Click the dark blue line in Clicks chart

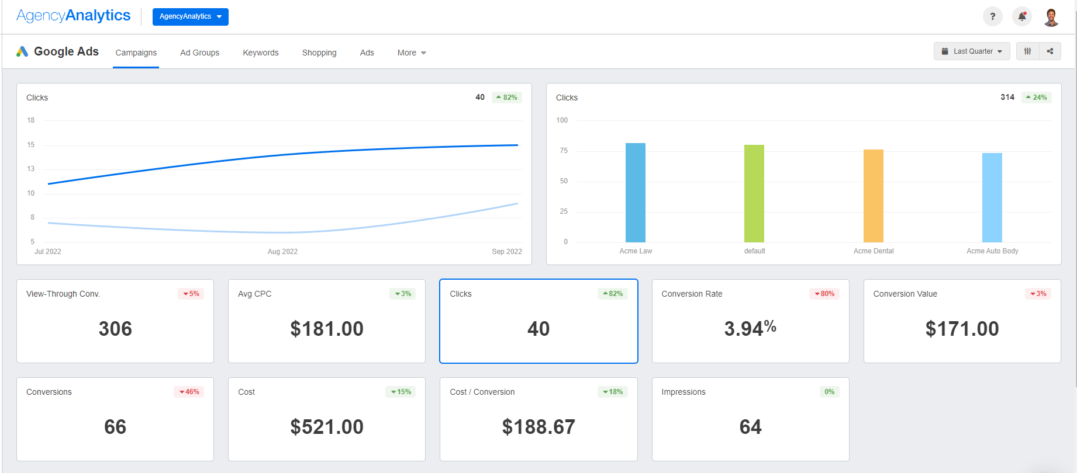[283, 155]
